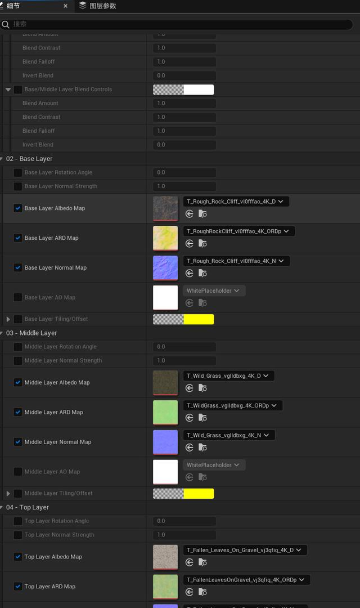Uncheck Top Layer ARD Map override

(x=18, y=586)
